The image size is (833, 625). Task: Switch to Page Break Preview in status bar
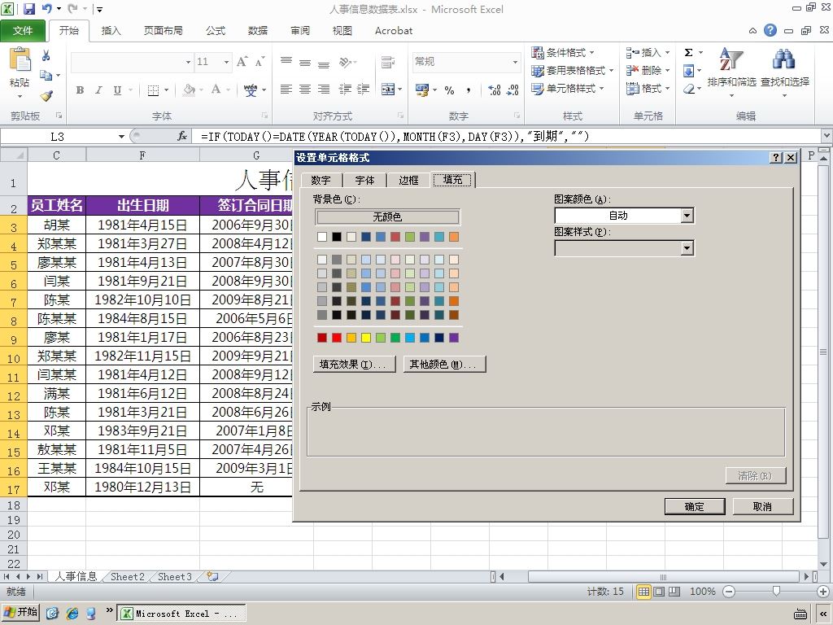[674, 592]
